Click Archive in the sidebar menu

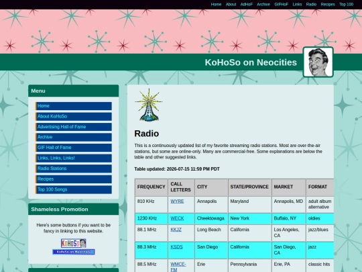(74, 137)
